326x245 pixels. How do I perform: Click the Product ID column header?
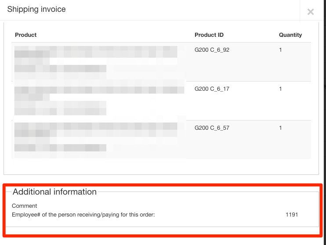coord(209,35)
